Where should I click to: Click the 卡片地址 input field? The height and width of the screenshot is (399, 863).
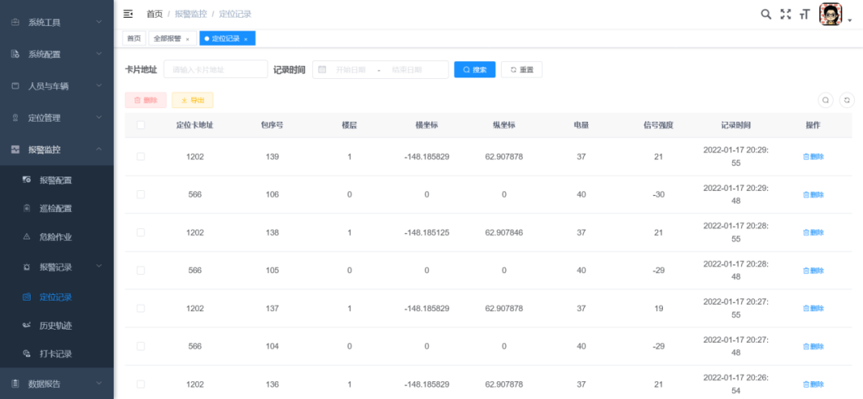tap(215, 70)
